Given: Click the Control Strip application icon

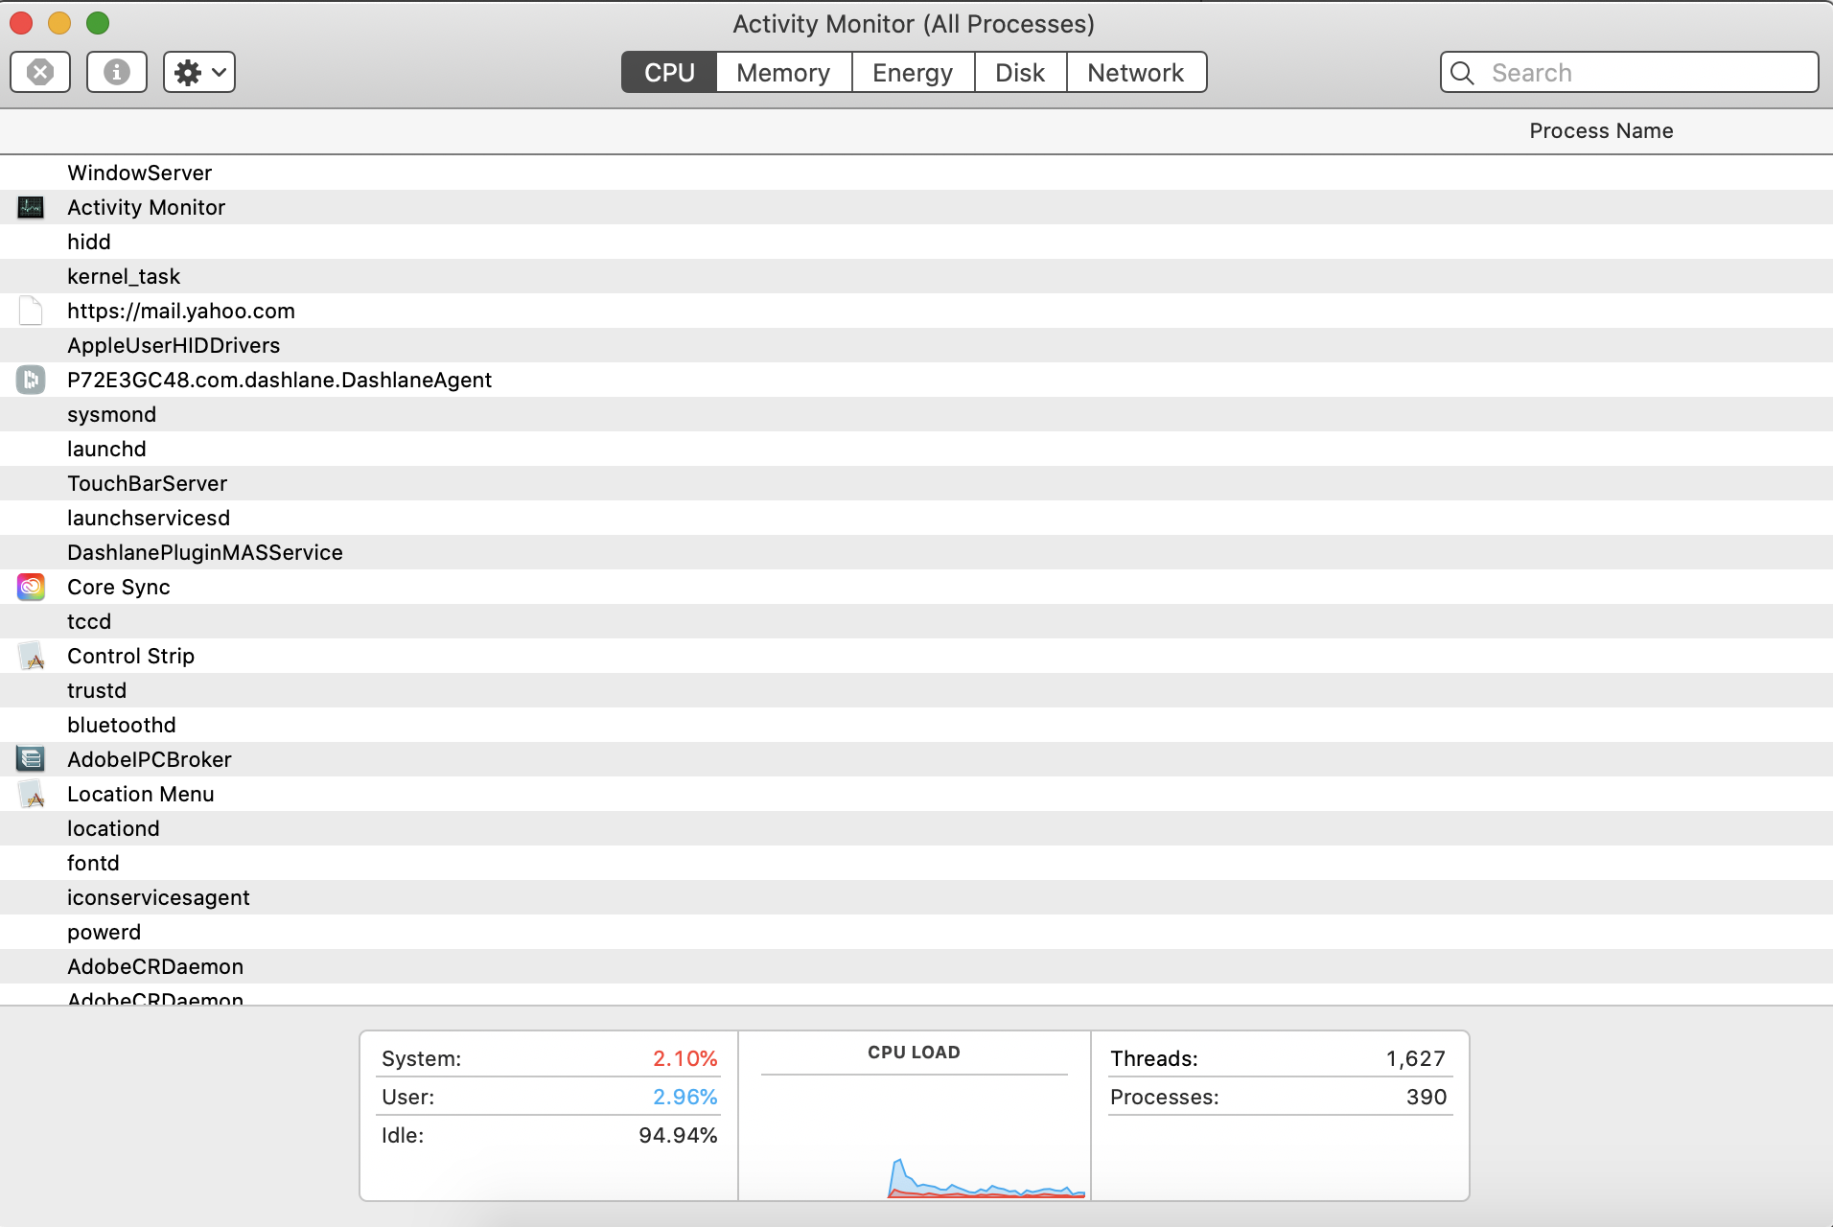Looking at the screenshot, I should (x=31, y=656).
